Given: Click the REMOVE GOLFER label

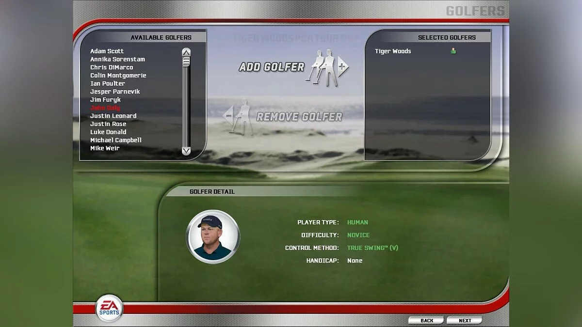Looking at the screenshot, I should tap(299, 117).
